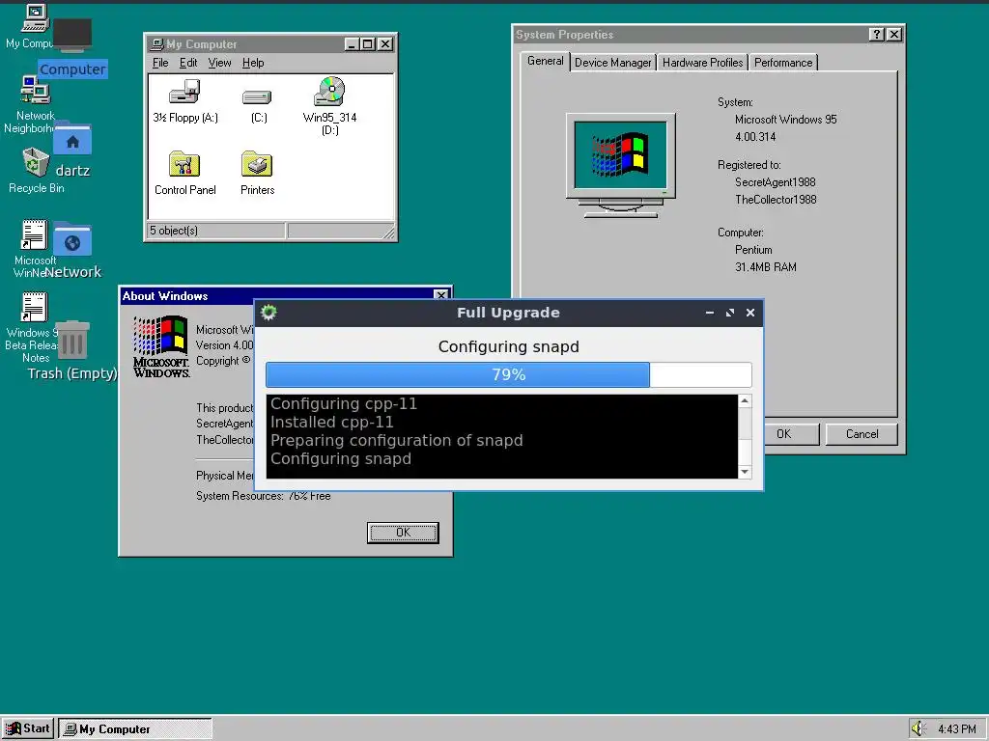
Task: Click Cancel in System Properties
Action: pyautogui.click(x=862, y=434)
